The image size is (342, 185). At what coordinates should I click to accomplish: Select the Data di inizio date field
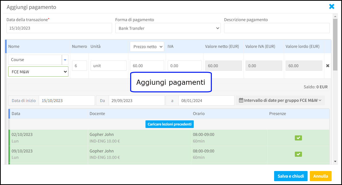67,101
